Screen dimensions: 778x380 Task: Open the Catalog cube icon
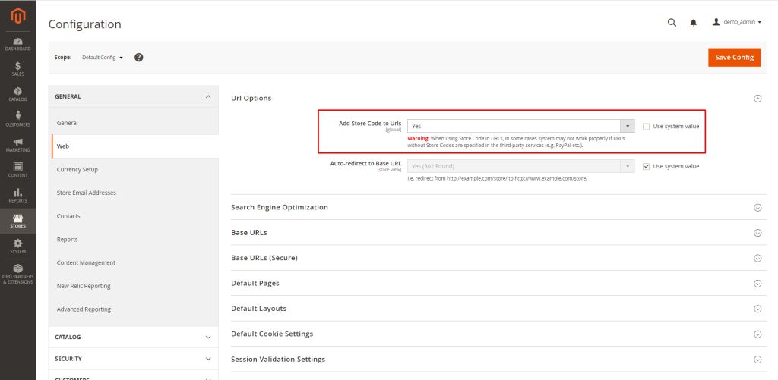tap(17, 94)
